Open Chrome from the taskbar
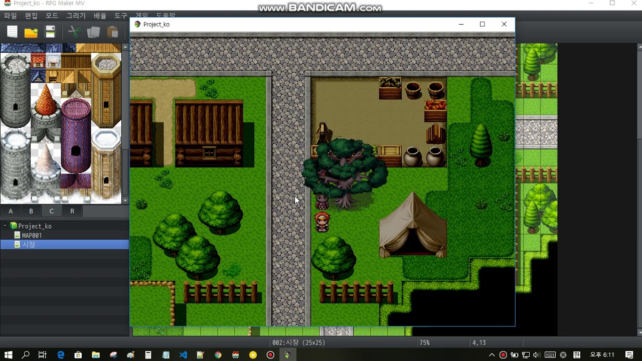Viewport: 642px width, 361px height. [x=218, y=355]
